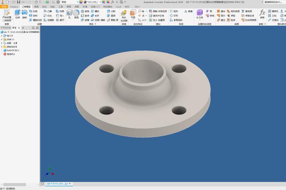Select the End of Part (造型终止) marker
Screen dimensions: 286x190
tap(9, 54)
